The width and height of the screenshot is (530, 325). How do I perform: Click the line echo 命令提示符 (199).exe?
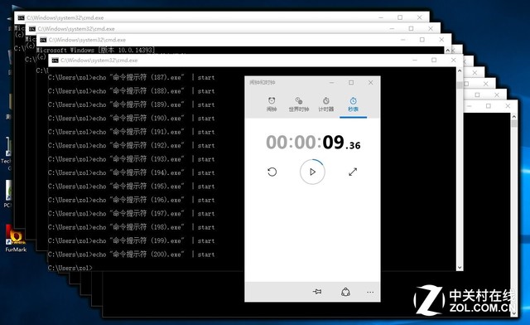(131, 240)
